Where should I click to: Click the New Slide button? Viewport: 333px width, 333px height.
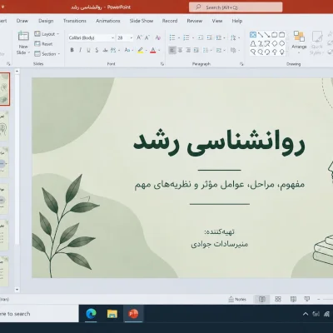(x=23, y=43)
